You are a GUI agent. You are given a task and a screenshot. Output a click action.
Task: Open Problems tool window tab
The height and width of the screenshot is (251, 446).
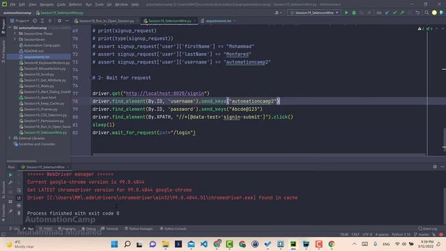pyautogui.click(x=67, y=229)
